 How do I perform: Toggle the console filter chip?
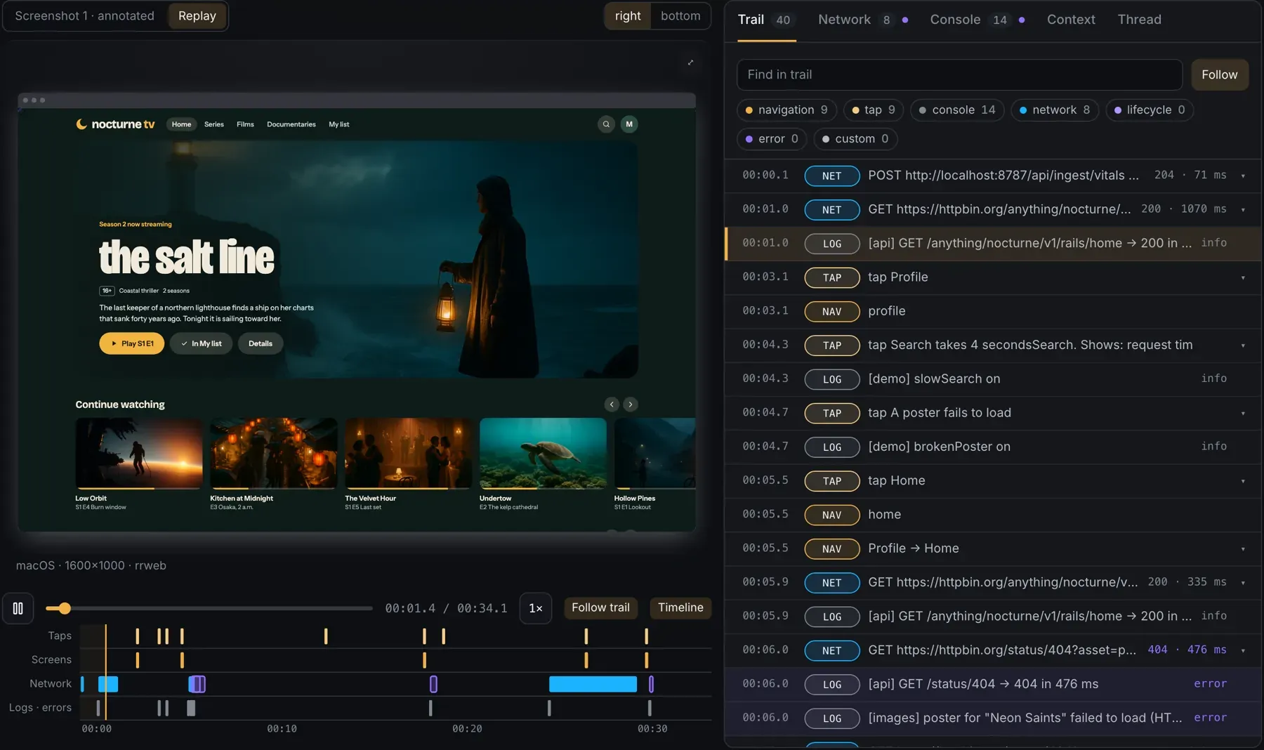(x=958, y=110)
